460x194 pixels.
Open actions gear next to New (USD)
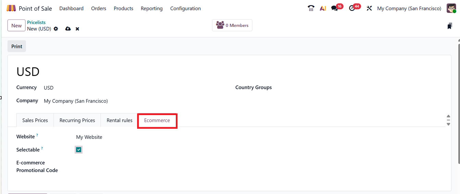[56, 29]
